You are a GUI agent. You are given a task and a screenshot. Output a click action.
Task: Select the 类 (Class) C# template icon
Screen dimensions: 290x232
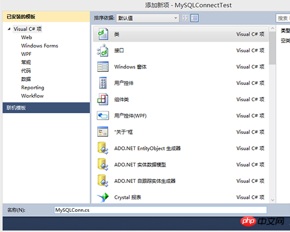[103, 34]
